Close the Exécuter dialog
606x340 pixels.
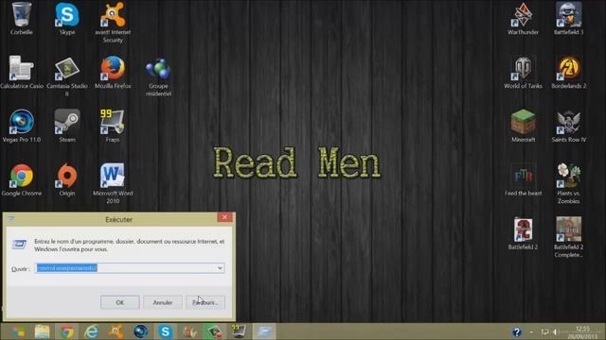click(x=224, y=217)
